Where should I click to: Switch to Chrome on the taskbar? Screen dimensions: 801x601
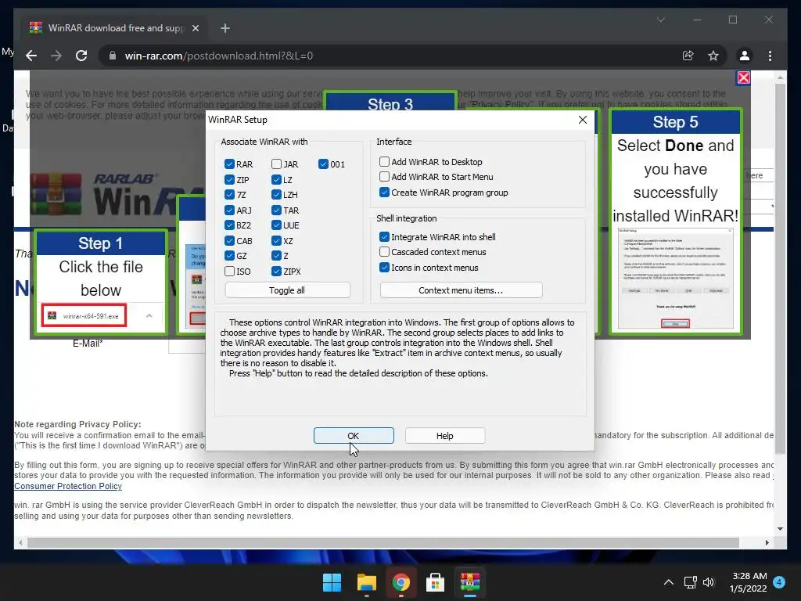point(401,582)
